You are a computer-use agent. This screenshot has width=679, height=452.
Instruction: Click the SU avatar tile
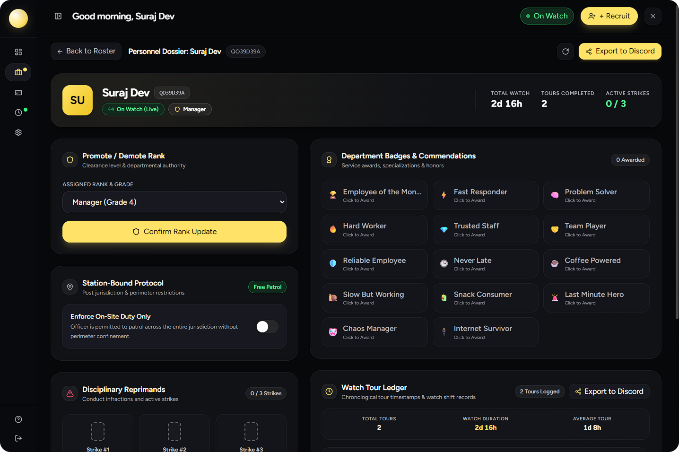78,100
